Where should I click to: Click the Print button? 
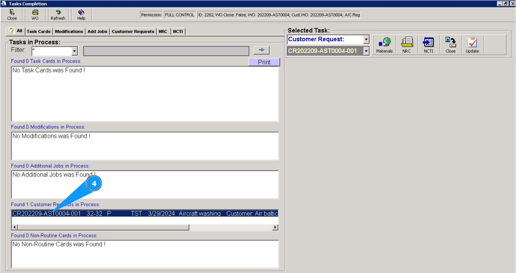pyautogui.click(x=264, y=62)
